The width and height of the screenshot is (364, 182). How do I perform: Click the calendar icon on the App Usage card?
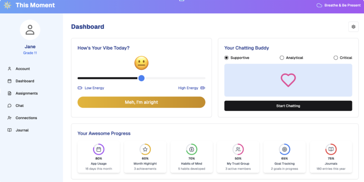click(99, 149)
